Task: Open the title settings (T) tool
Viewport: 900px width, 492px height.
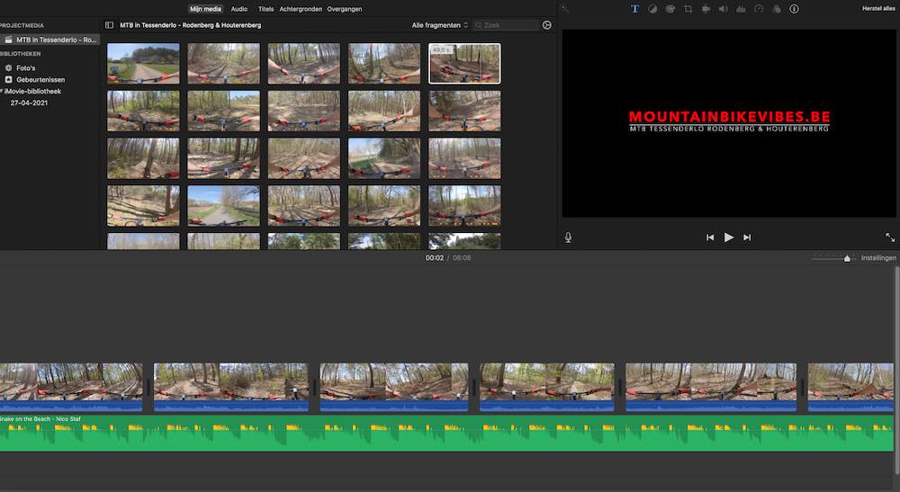Action: click(x=634, y=9)
